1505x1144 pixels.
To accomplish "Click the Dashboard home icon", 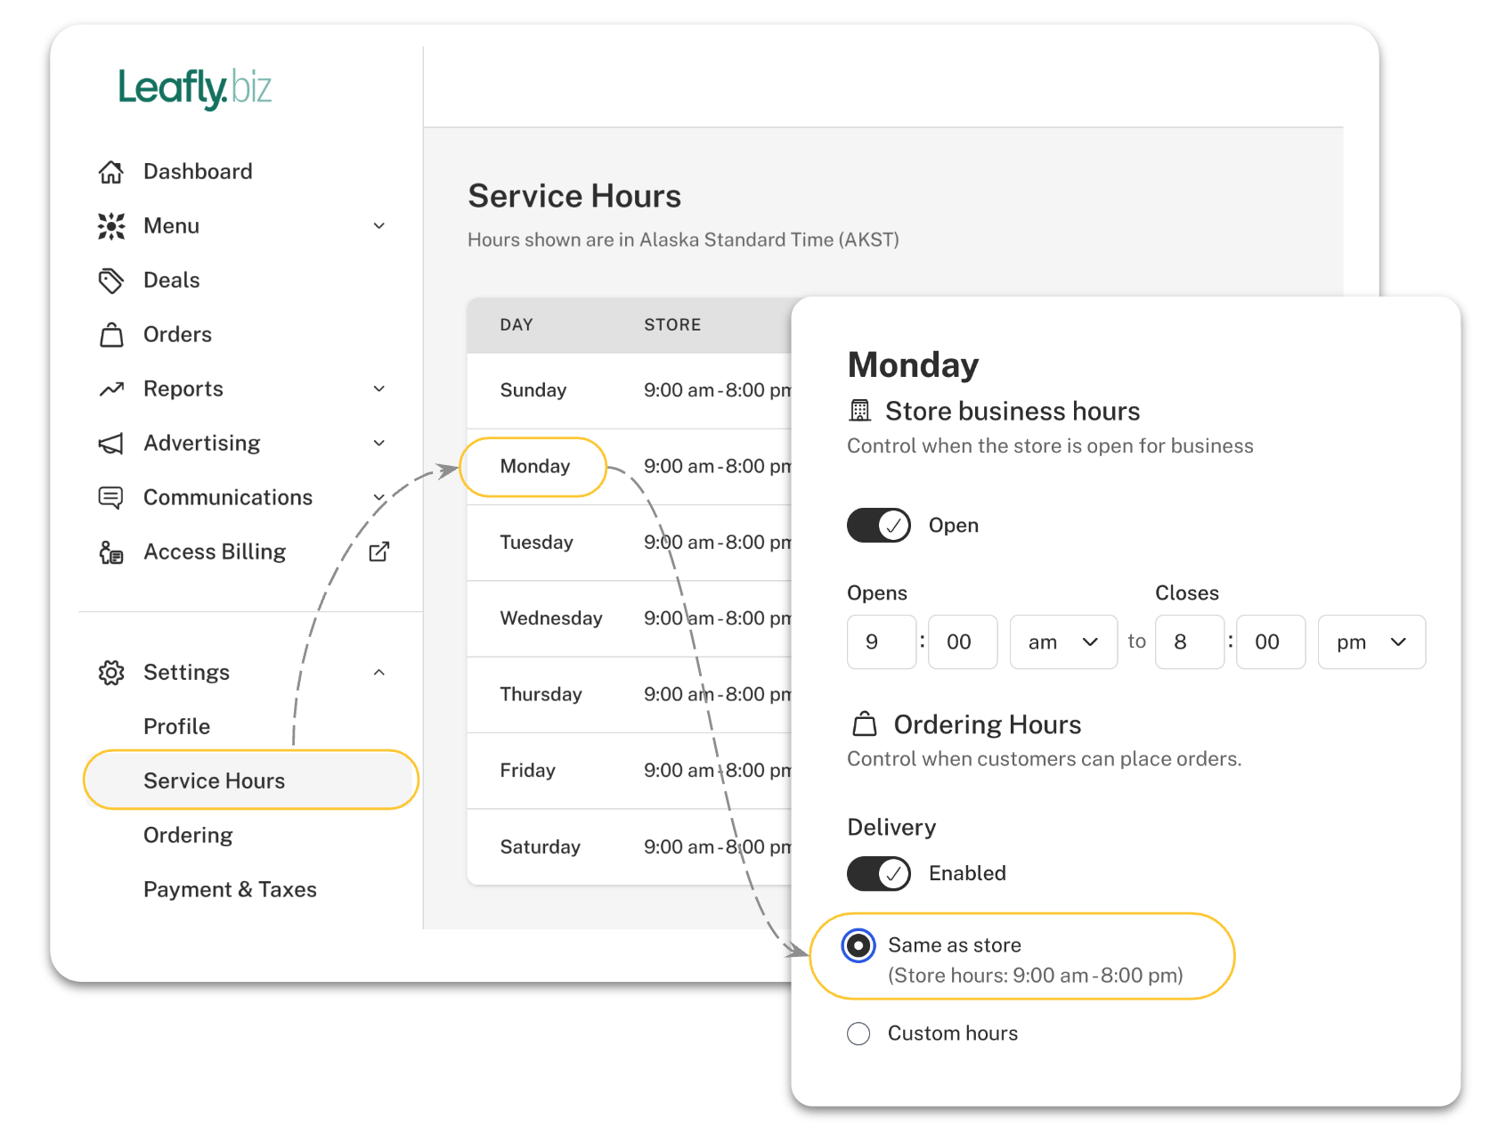I will coord(111,172).
